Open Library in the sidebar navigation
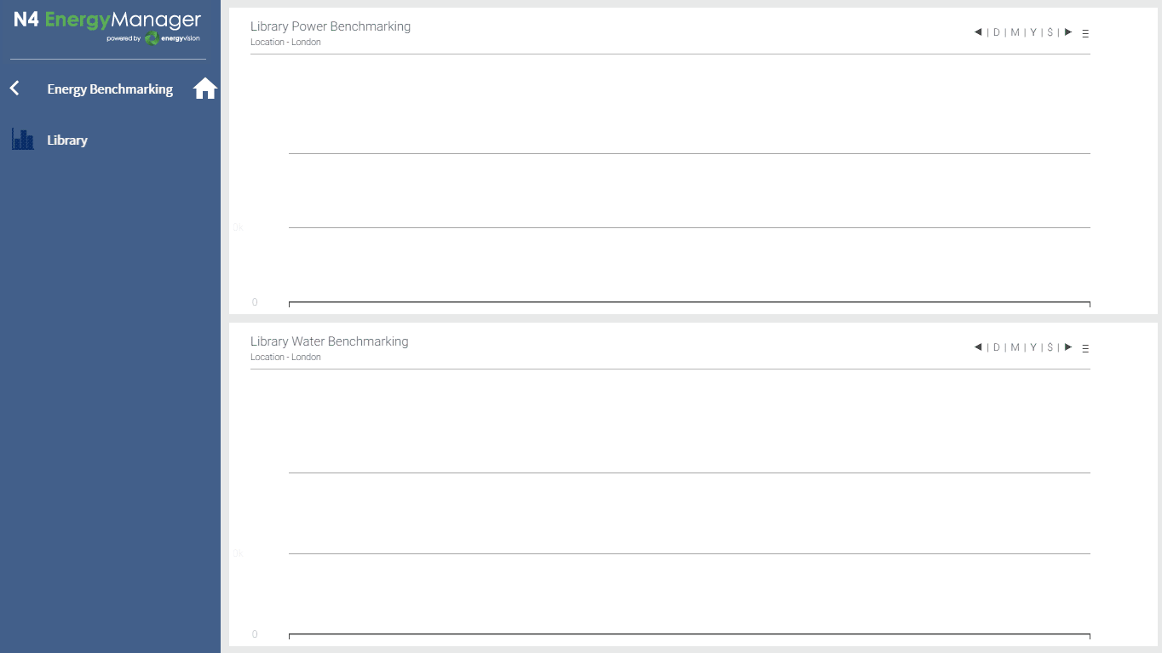 [67, 140]
